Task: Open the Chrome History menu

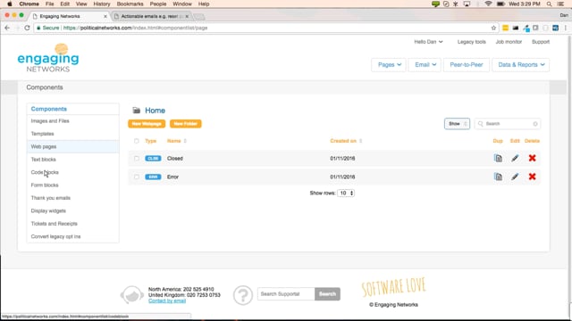Action: [101, 4]
